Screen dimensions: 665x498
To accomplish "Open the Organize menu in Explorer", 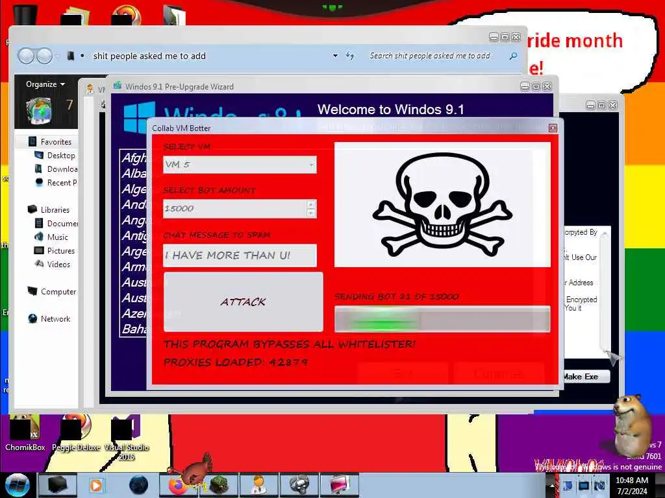I will click(x=45, y=84).
